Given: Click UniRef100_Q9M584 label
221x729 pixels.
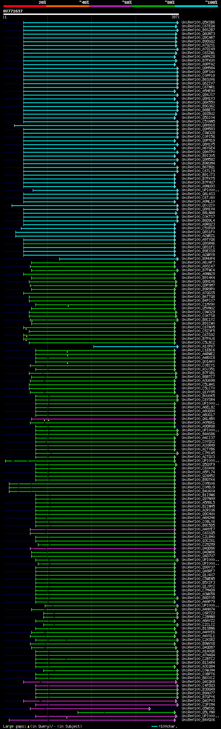Looking at the screenshot, I should (x=198, y=68).
